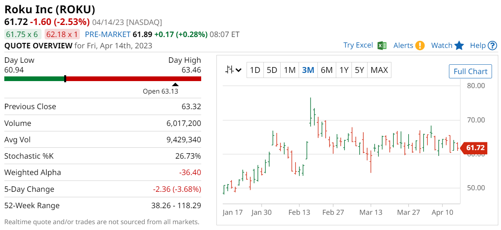
Task: Click the 80.00 price axis label
Action: pyautogui.click(x=476, y=85)
